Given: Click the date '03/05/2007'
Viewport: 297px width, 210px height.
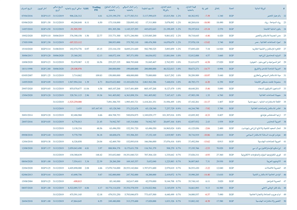Looking at the screenshot, I should tap(27, 76).
